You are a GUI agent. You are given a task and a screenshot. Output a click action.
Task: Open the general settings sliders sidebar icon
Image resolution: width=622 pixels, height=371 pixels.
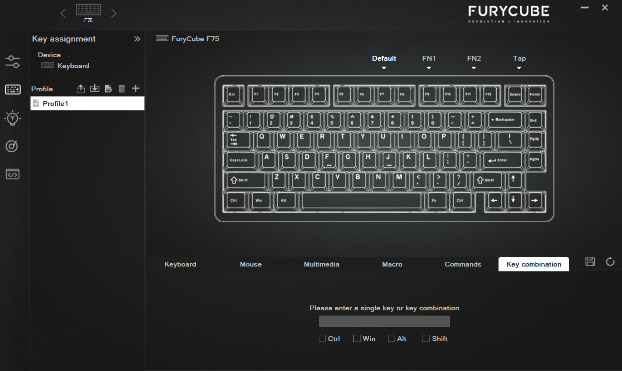pyautogui.click(x=13, y=62)
